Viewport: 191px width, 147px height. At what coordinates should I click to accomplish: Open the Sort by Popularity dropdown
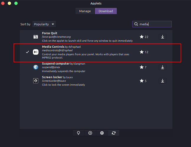click(44, 24)
